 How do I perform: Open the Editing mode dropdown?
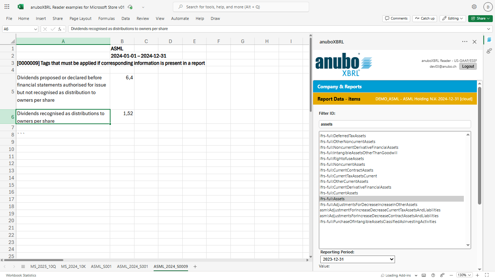(x=453, y=18)
